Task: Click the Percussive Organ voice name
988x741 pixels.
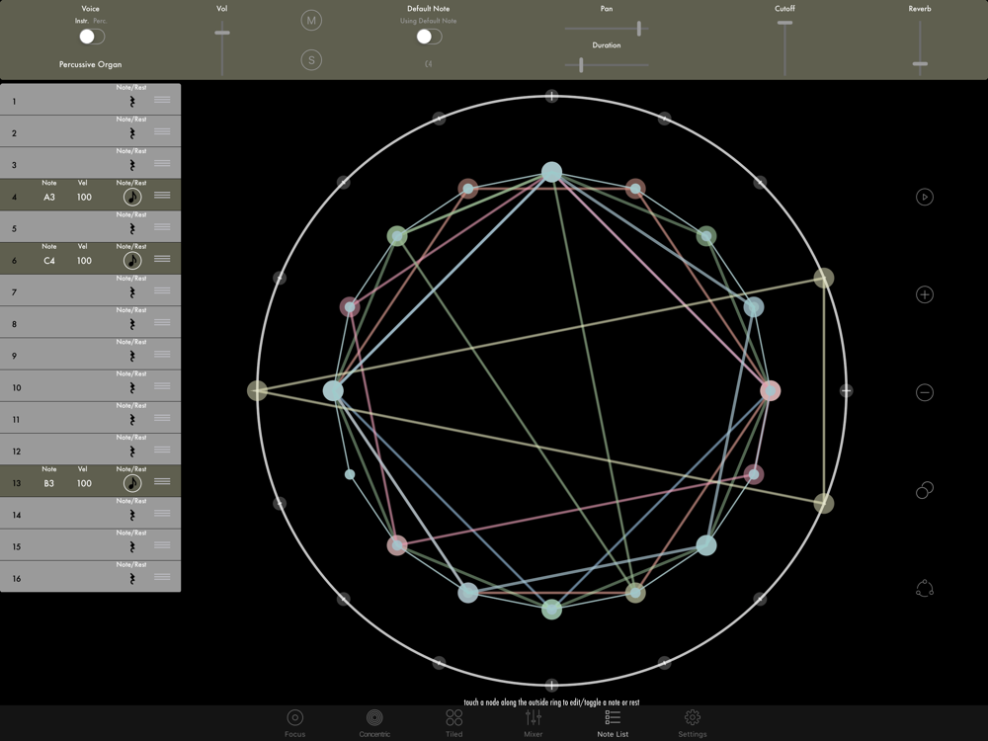Action: click(90, 64)
